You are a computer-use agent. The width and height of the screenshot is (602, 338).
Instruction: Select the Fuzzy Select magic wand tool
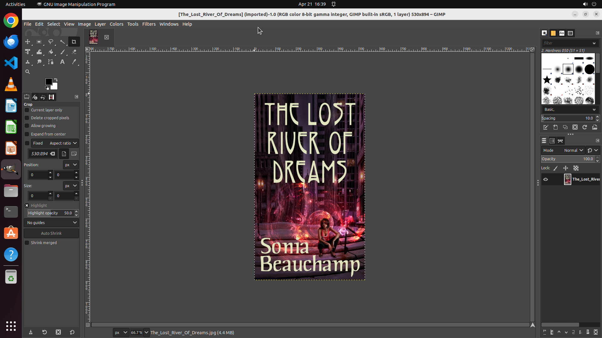pyautogui.click(x=62, y=42)
